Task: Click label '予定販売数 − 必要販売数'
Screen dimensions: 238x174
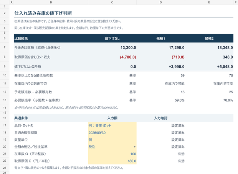Action: coord(33,92)
